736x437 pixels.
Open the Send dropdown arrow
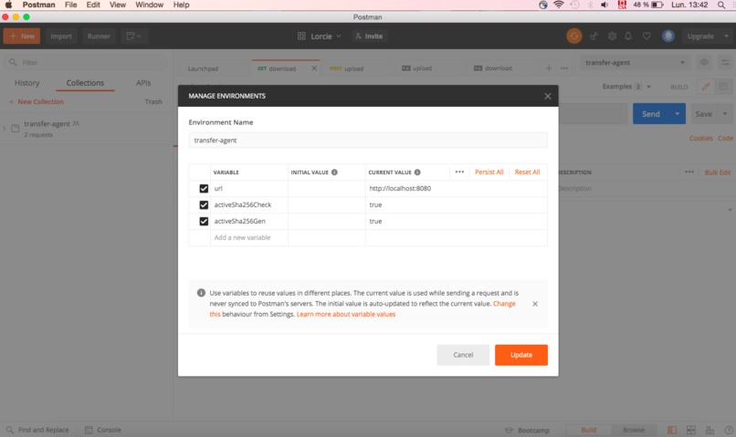[x=678, y=114]
